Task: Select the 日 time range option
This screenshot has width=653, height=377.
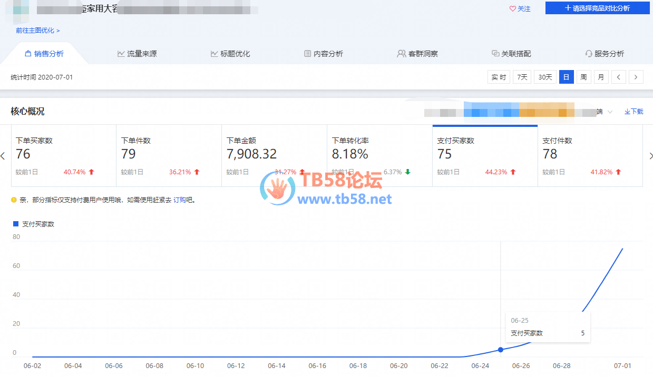Action: point(566,77)
